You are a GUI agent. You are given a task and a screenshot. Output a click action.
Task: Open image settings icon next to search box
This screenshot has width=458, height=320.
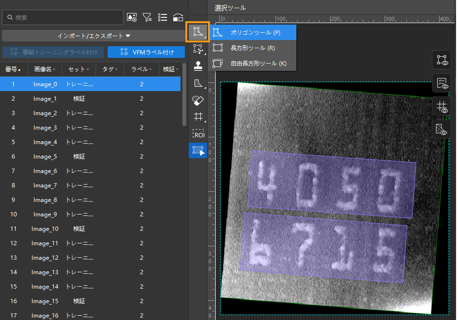click(132, 17)
